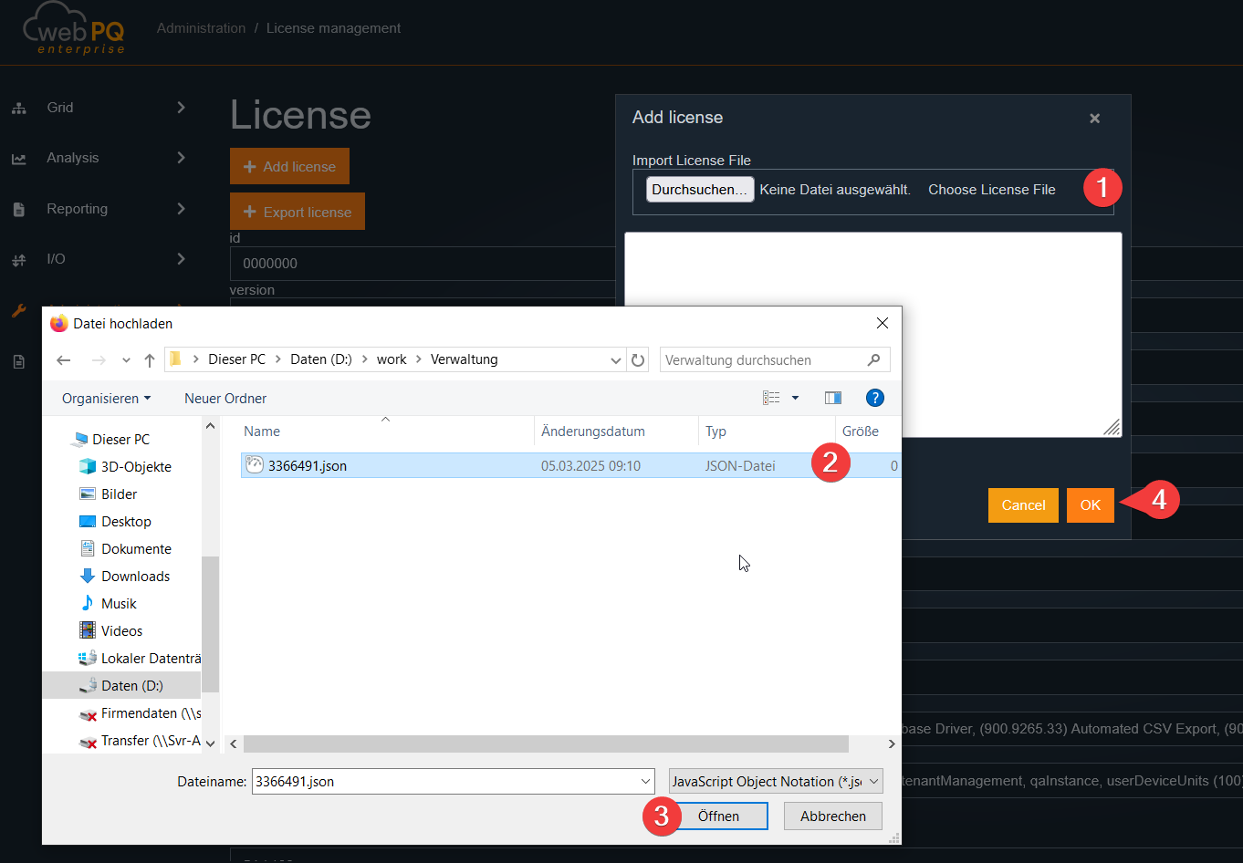Click the up-one-level arrow icon

click(x=150, y=360)
